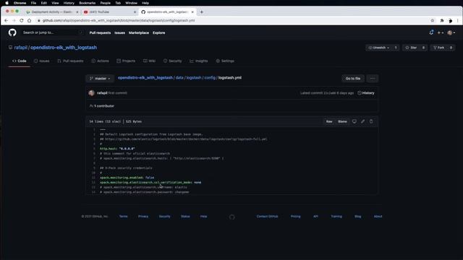Viewport: 463px width, 260px height.
Task: Open the Actions tab
Action: [100, 61]
